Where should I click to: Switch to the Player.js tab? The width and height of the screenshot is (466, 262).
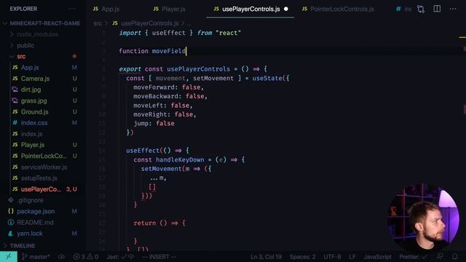point(170,9)
